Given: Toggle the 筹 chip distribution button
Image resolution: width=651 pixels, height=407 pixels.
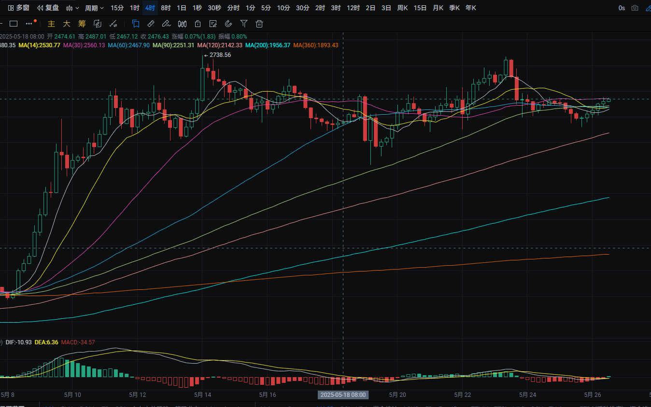Looking at the screenshot, I should pyautogui.click(x=82, y=24).
